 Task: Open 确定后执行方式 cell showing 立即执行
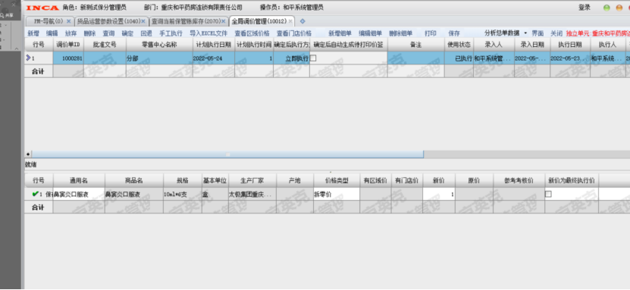coord(291,58)
